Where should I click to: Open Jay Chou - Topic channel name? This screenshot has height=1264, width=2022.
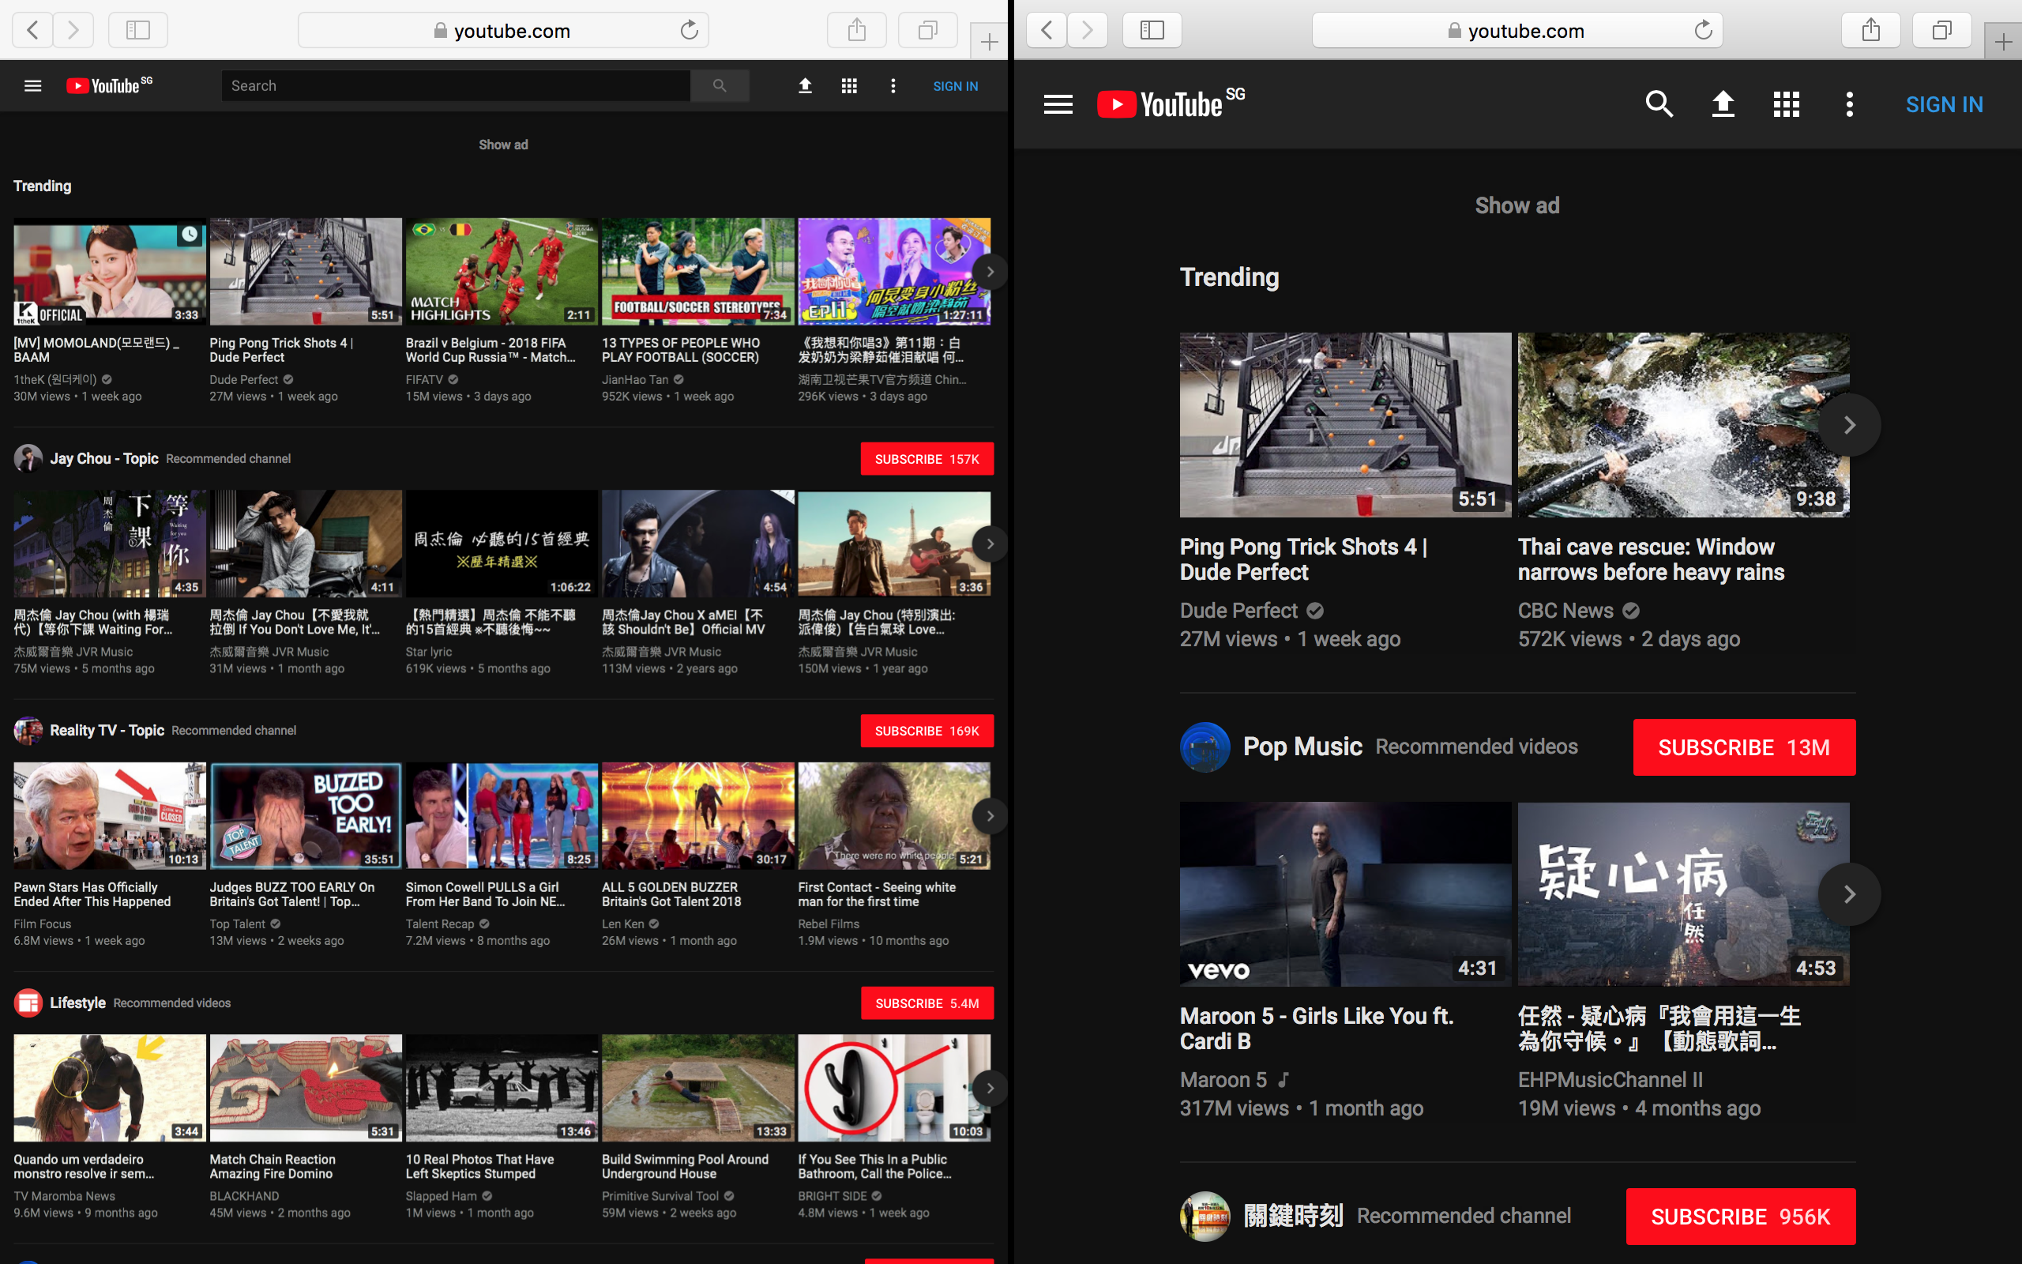[104, 459]
